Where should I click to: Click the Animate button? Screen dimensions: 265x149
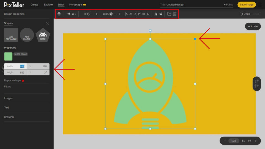point(253,26)
